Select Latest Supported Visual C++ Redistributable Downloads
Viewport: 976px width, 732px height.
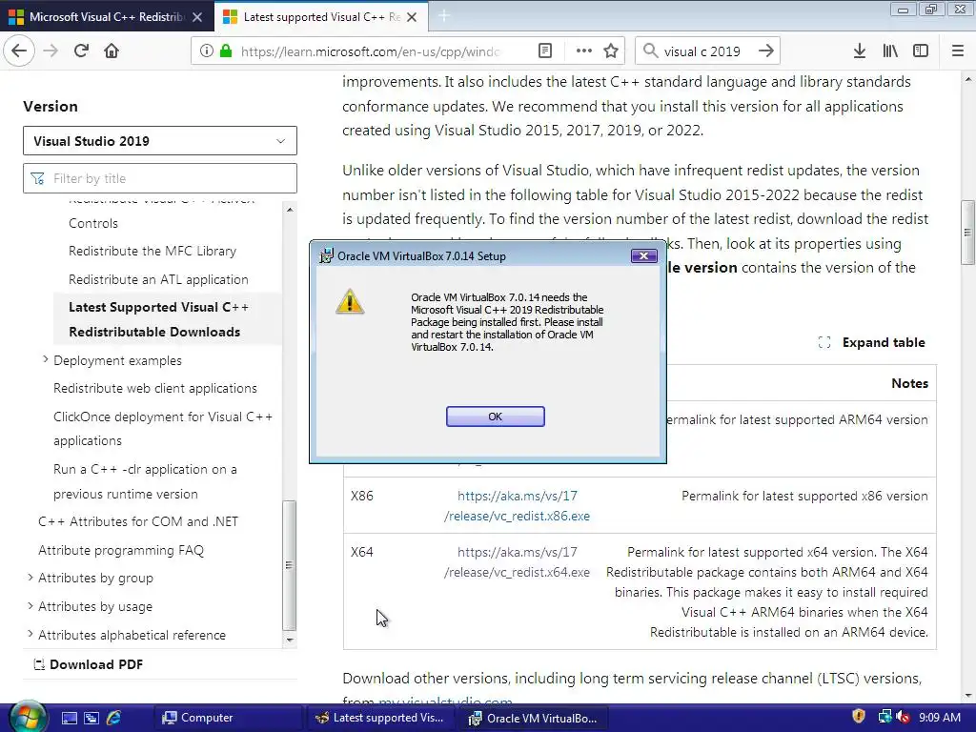pos(158,319)
